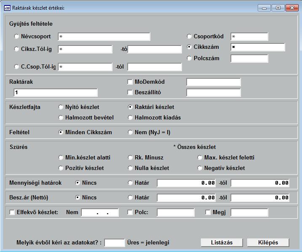Image resolution: width=302 pixels, height=252 pixels.
Task: Filter by Negatív készlet
Action: coord(200,168)
